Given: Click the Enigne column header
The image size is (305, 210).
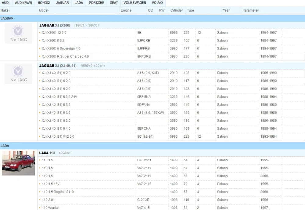Looking at the screenshot, I should [x=126, y=10].
